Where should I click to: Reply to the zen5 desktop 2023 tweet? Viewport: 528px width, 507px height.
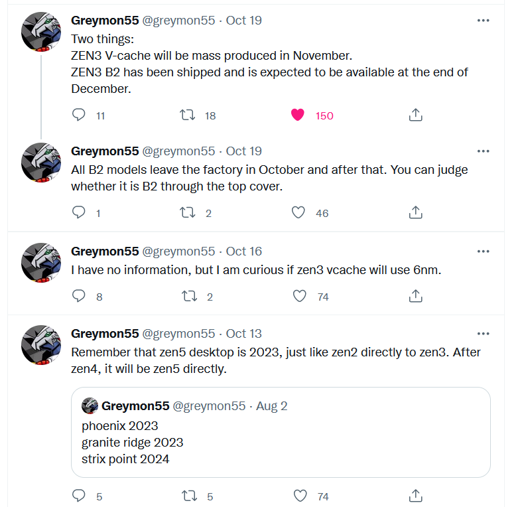pyautogui.click(x=79, y=496)
